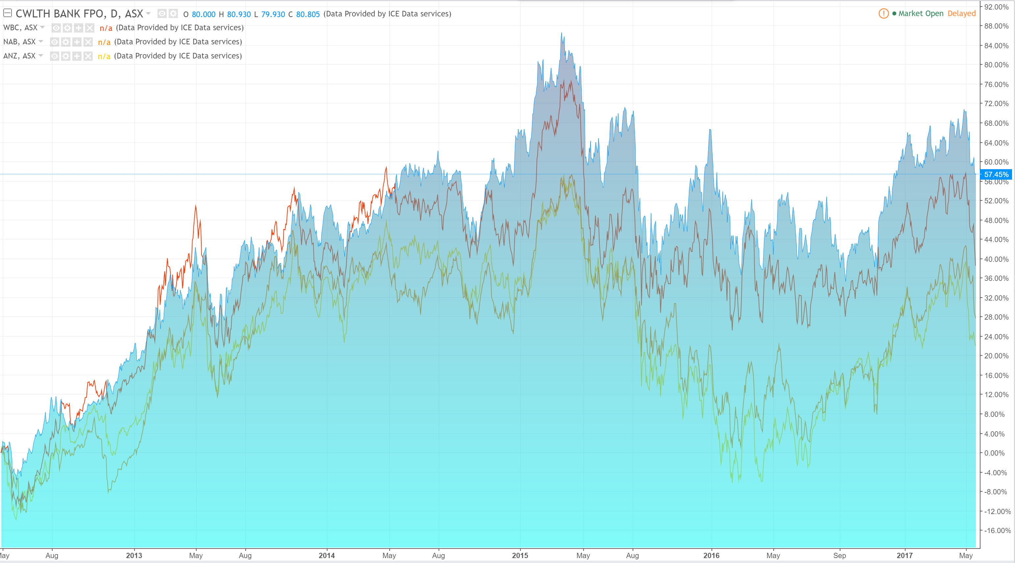Click the plus icon beside NAB, ASX
The width and height of the screenshot is (1015, 563).
(77, 42)
